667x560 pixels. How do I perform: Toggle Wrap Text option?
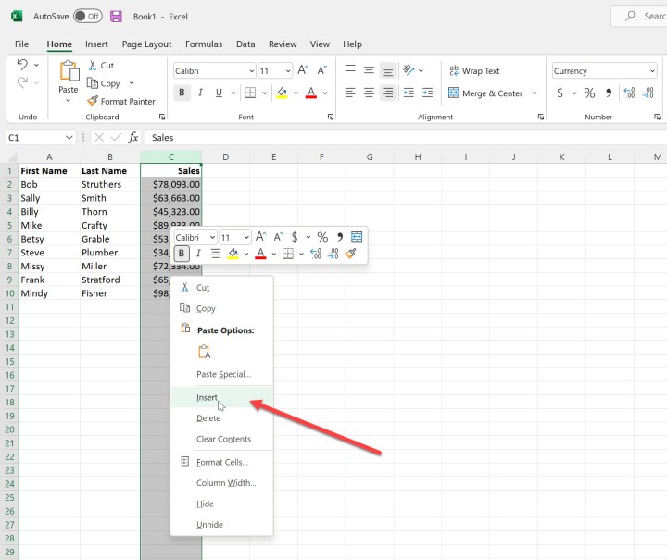tap(473, 71)
